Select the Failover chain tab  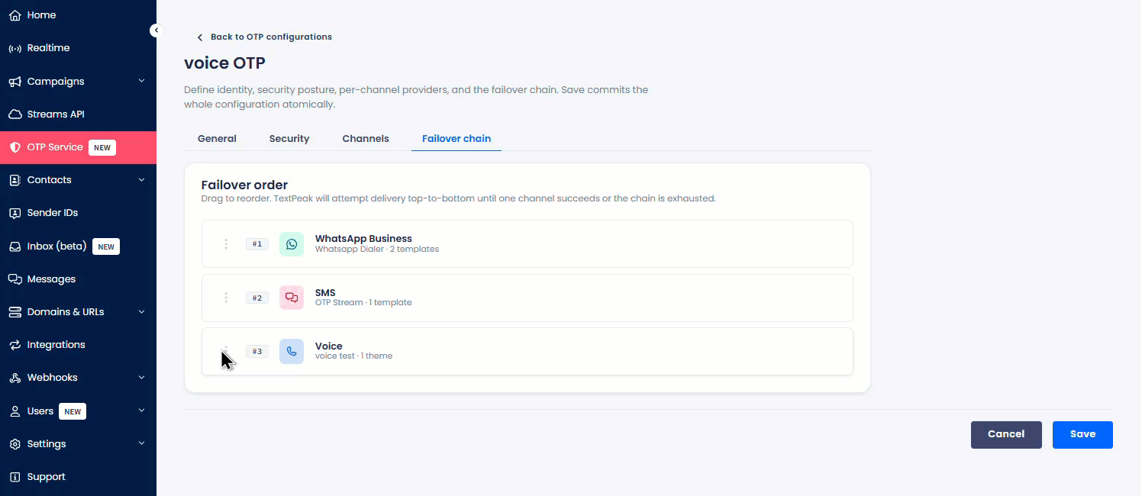(x=456, y=139)
